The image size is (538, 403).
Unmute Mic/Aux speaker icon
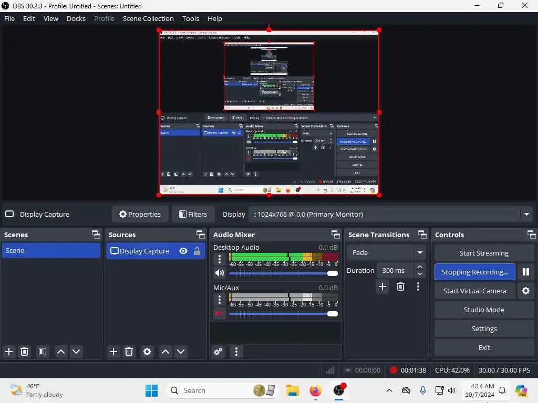[x=220, y=313]
